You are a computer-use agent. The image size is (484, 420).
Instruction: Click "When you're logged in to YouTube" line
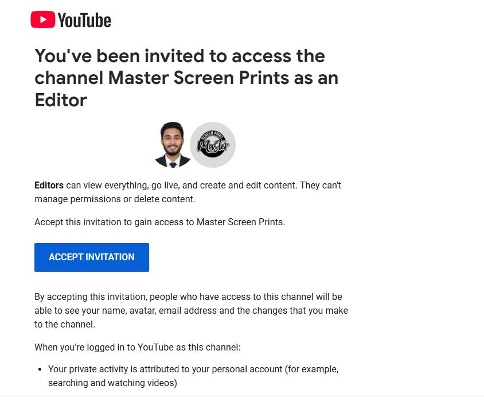coord(138,348)
